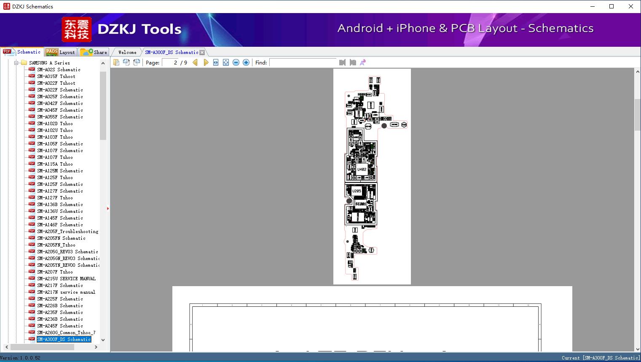Click the match case search icon
Viewport: 641px width, 362px height.
363,62
